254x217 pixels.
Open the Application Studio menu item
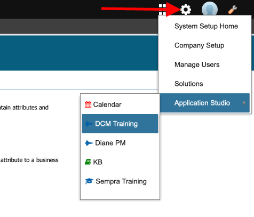(x=205, y=103)
